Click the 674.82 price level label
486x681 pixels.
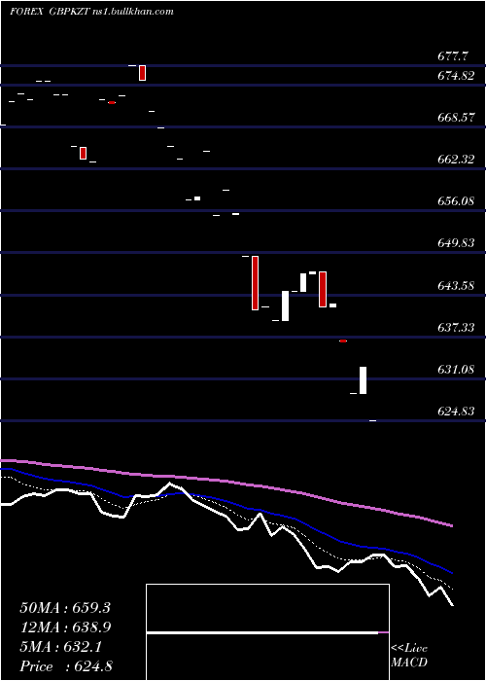click(x=456, y=76)
